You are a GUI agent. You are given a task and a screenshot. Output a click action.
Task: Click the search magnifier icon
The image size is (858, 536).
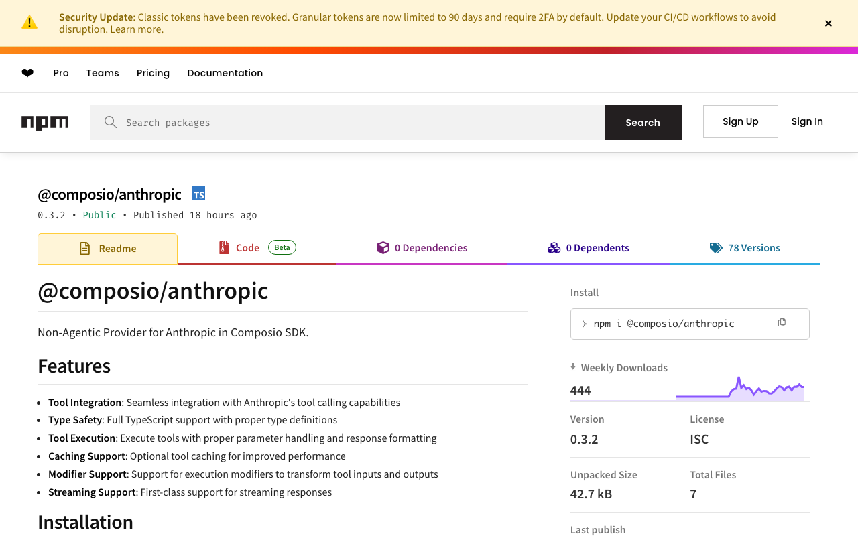click(111, 123)
